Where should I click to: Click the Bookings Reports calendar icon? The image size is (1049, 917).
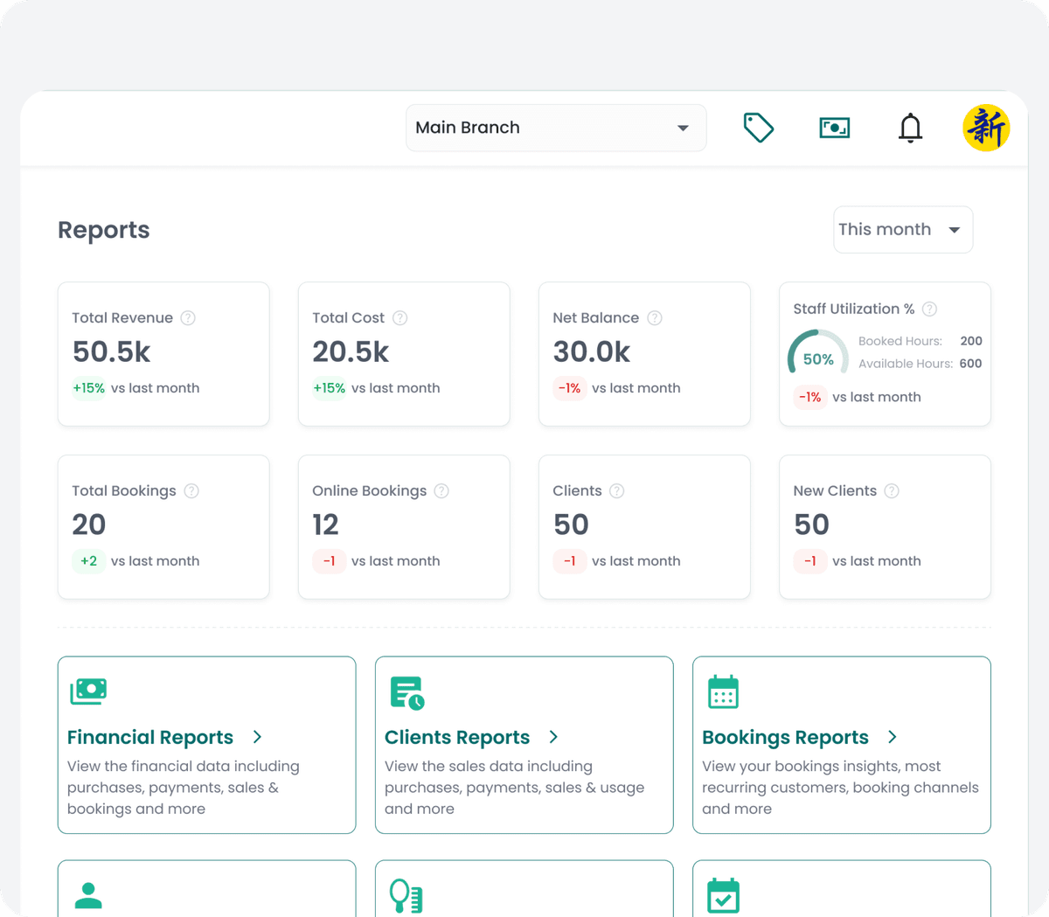click(722, 691)
